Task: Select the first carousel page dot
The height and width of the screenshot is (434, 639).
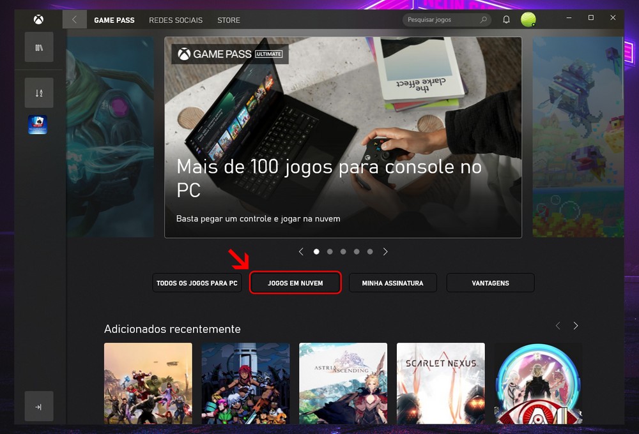Action: (x=316, y=251)
